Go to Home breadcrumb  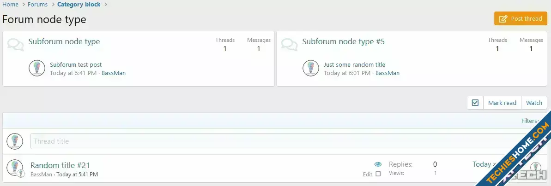(x=11, y=5)
